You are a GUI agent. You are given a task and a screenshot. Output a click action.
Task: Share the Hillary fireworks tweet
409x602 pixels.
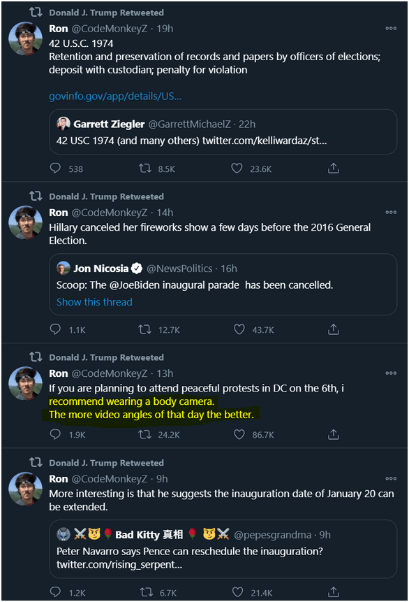click(333, 329)
